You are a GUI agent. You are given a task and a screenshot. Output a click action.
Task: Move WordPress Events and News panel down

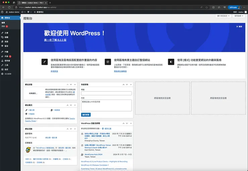click(127, 123)
